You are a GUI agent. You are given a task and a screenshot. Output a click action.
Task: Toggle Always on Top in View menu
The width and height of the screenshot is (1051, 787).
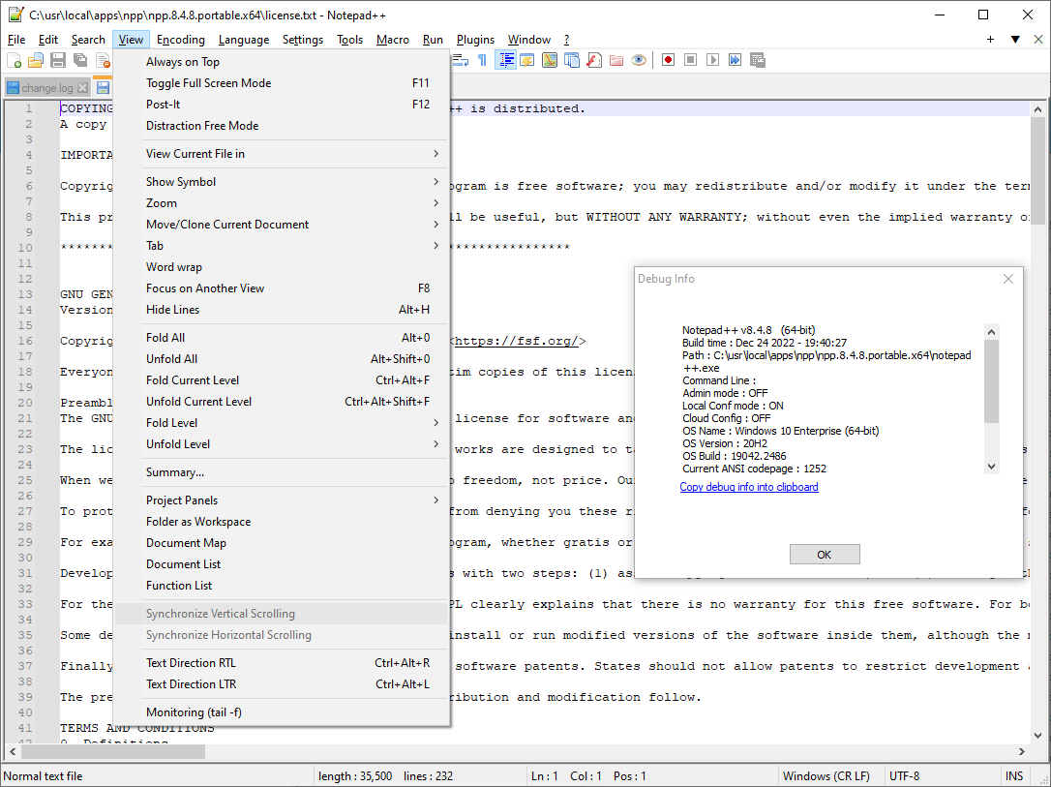282,62
